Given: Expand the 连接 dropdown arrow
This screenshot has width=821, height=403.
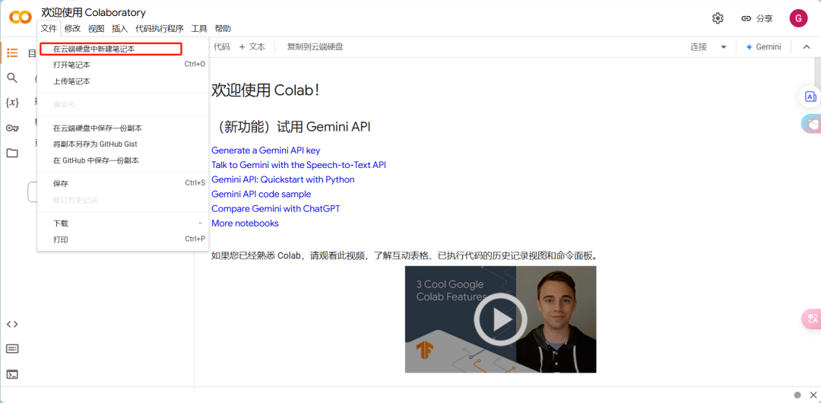Looking at the screenshot, I should pyautogui.click(x=723, y=46).
